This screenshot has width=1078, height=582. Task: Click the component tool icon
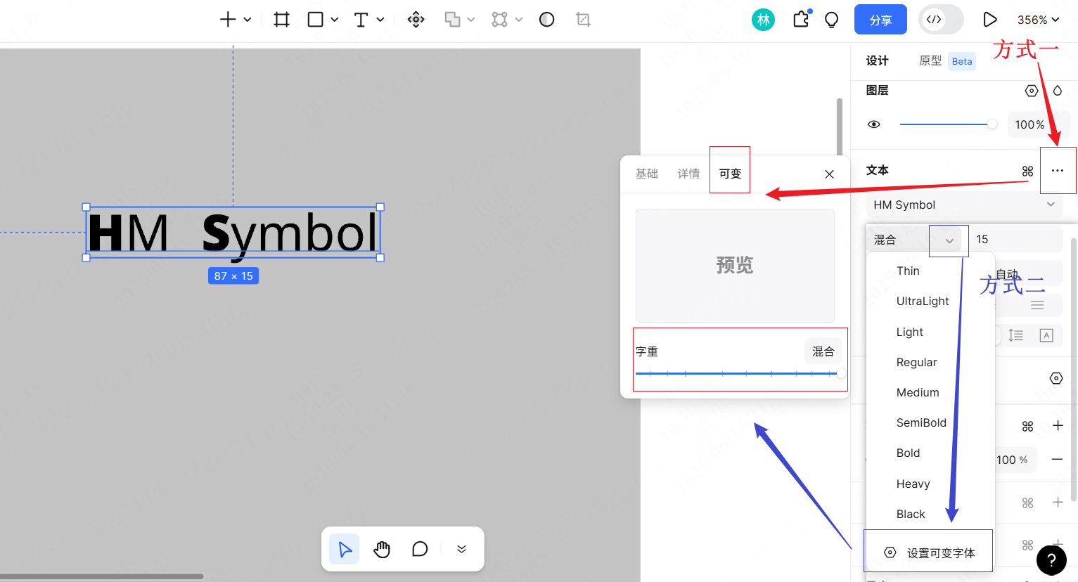[x=416, y=20]
